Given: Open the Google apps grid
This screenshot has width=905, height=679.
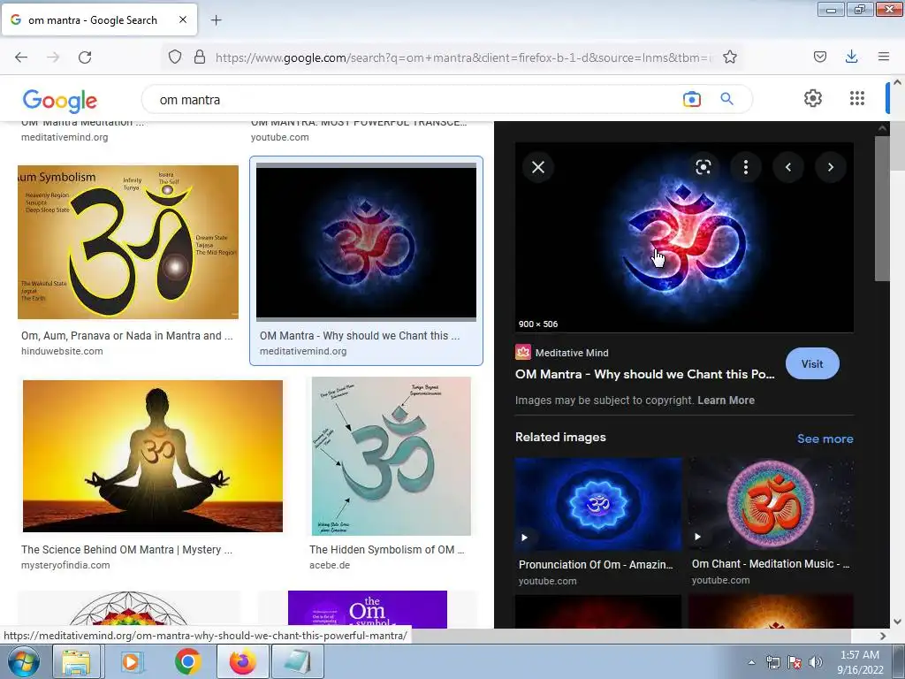Looking at the screenshot, I should tap(857, 98).
